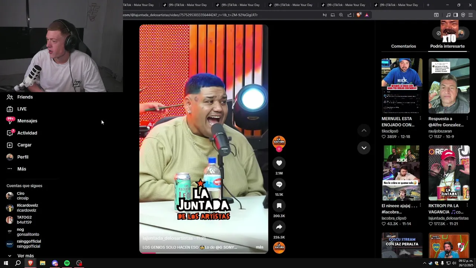Click the screen cast icon in address bar
This screenshot has width=476, height=268.
(333, 15)
